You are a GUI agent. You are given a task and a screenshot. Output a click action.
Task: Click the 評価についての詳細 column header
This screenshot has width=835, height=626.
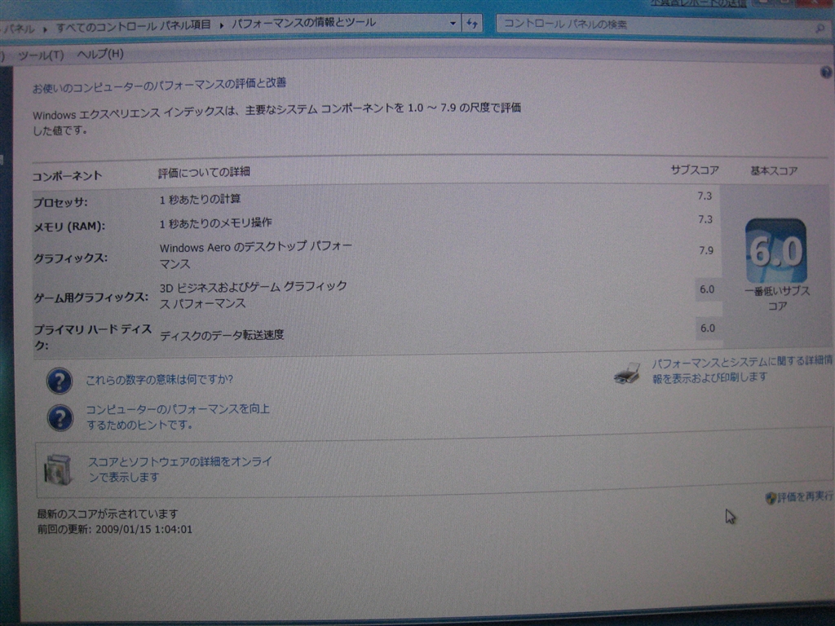coord(204,172)
